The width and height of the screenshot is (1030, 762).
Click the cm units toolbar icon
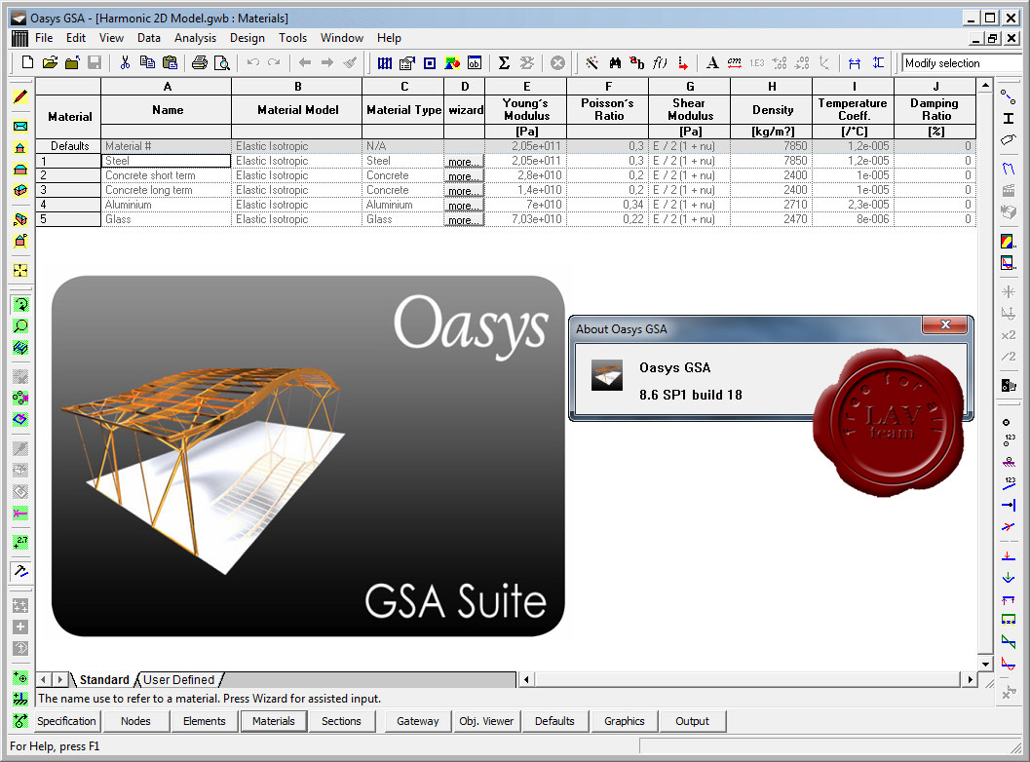point(735,63)
